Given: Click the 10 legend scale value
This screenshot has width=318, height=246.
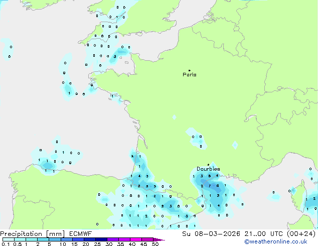Looking at the screenshot, I should pos(63,244).
